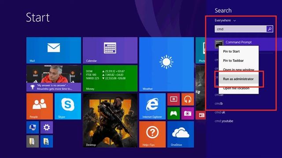This screenshot has height=158, width=282.
Task: Open the File Explorer small tile
Action: (x=47, y=141)
